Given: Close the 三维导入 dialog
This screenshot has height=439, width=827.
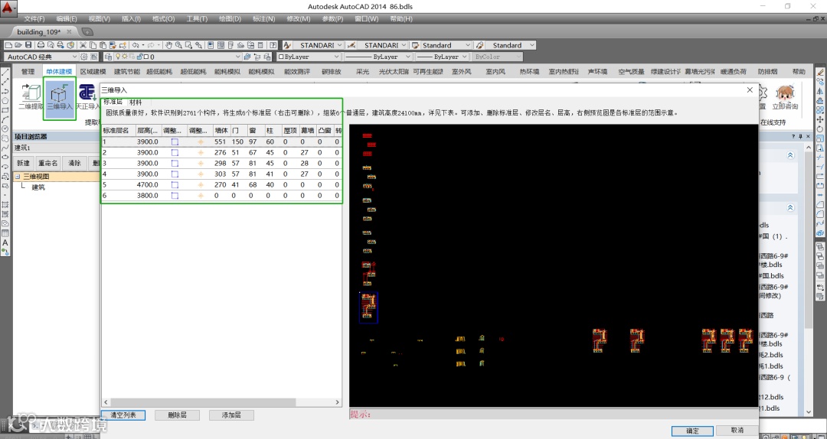Looking at the screenshot, I should point(750,90).
